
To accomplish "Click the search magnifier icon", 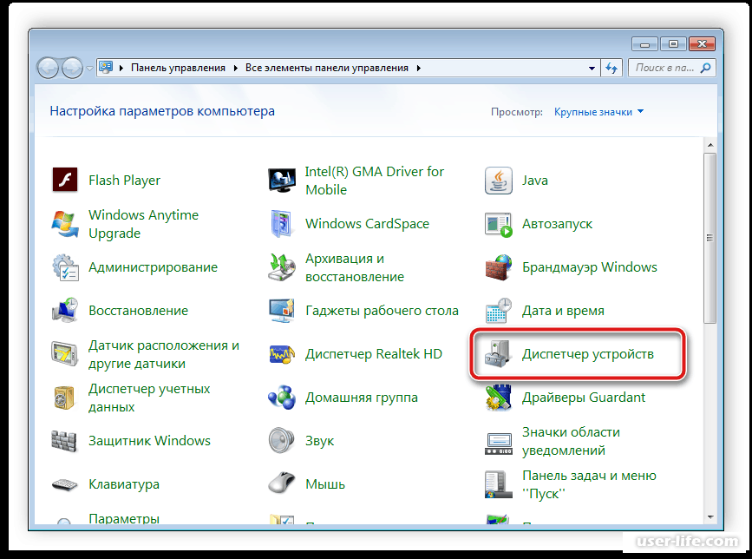I will pyautogui.click(x=705, y=68).
